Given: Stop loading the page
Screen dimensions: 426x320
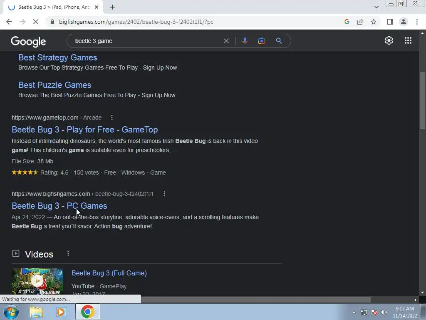Looking at the screenshot, I should pos(36,22).
